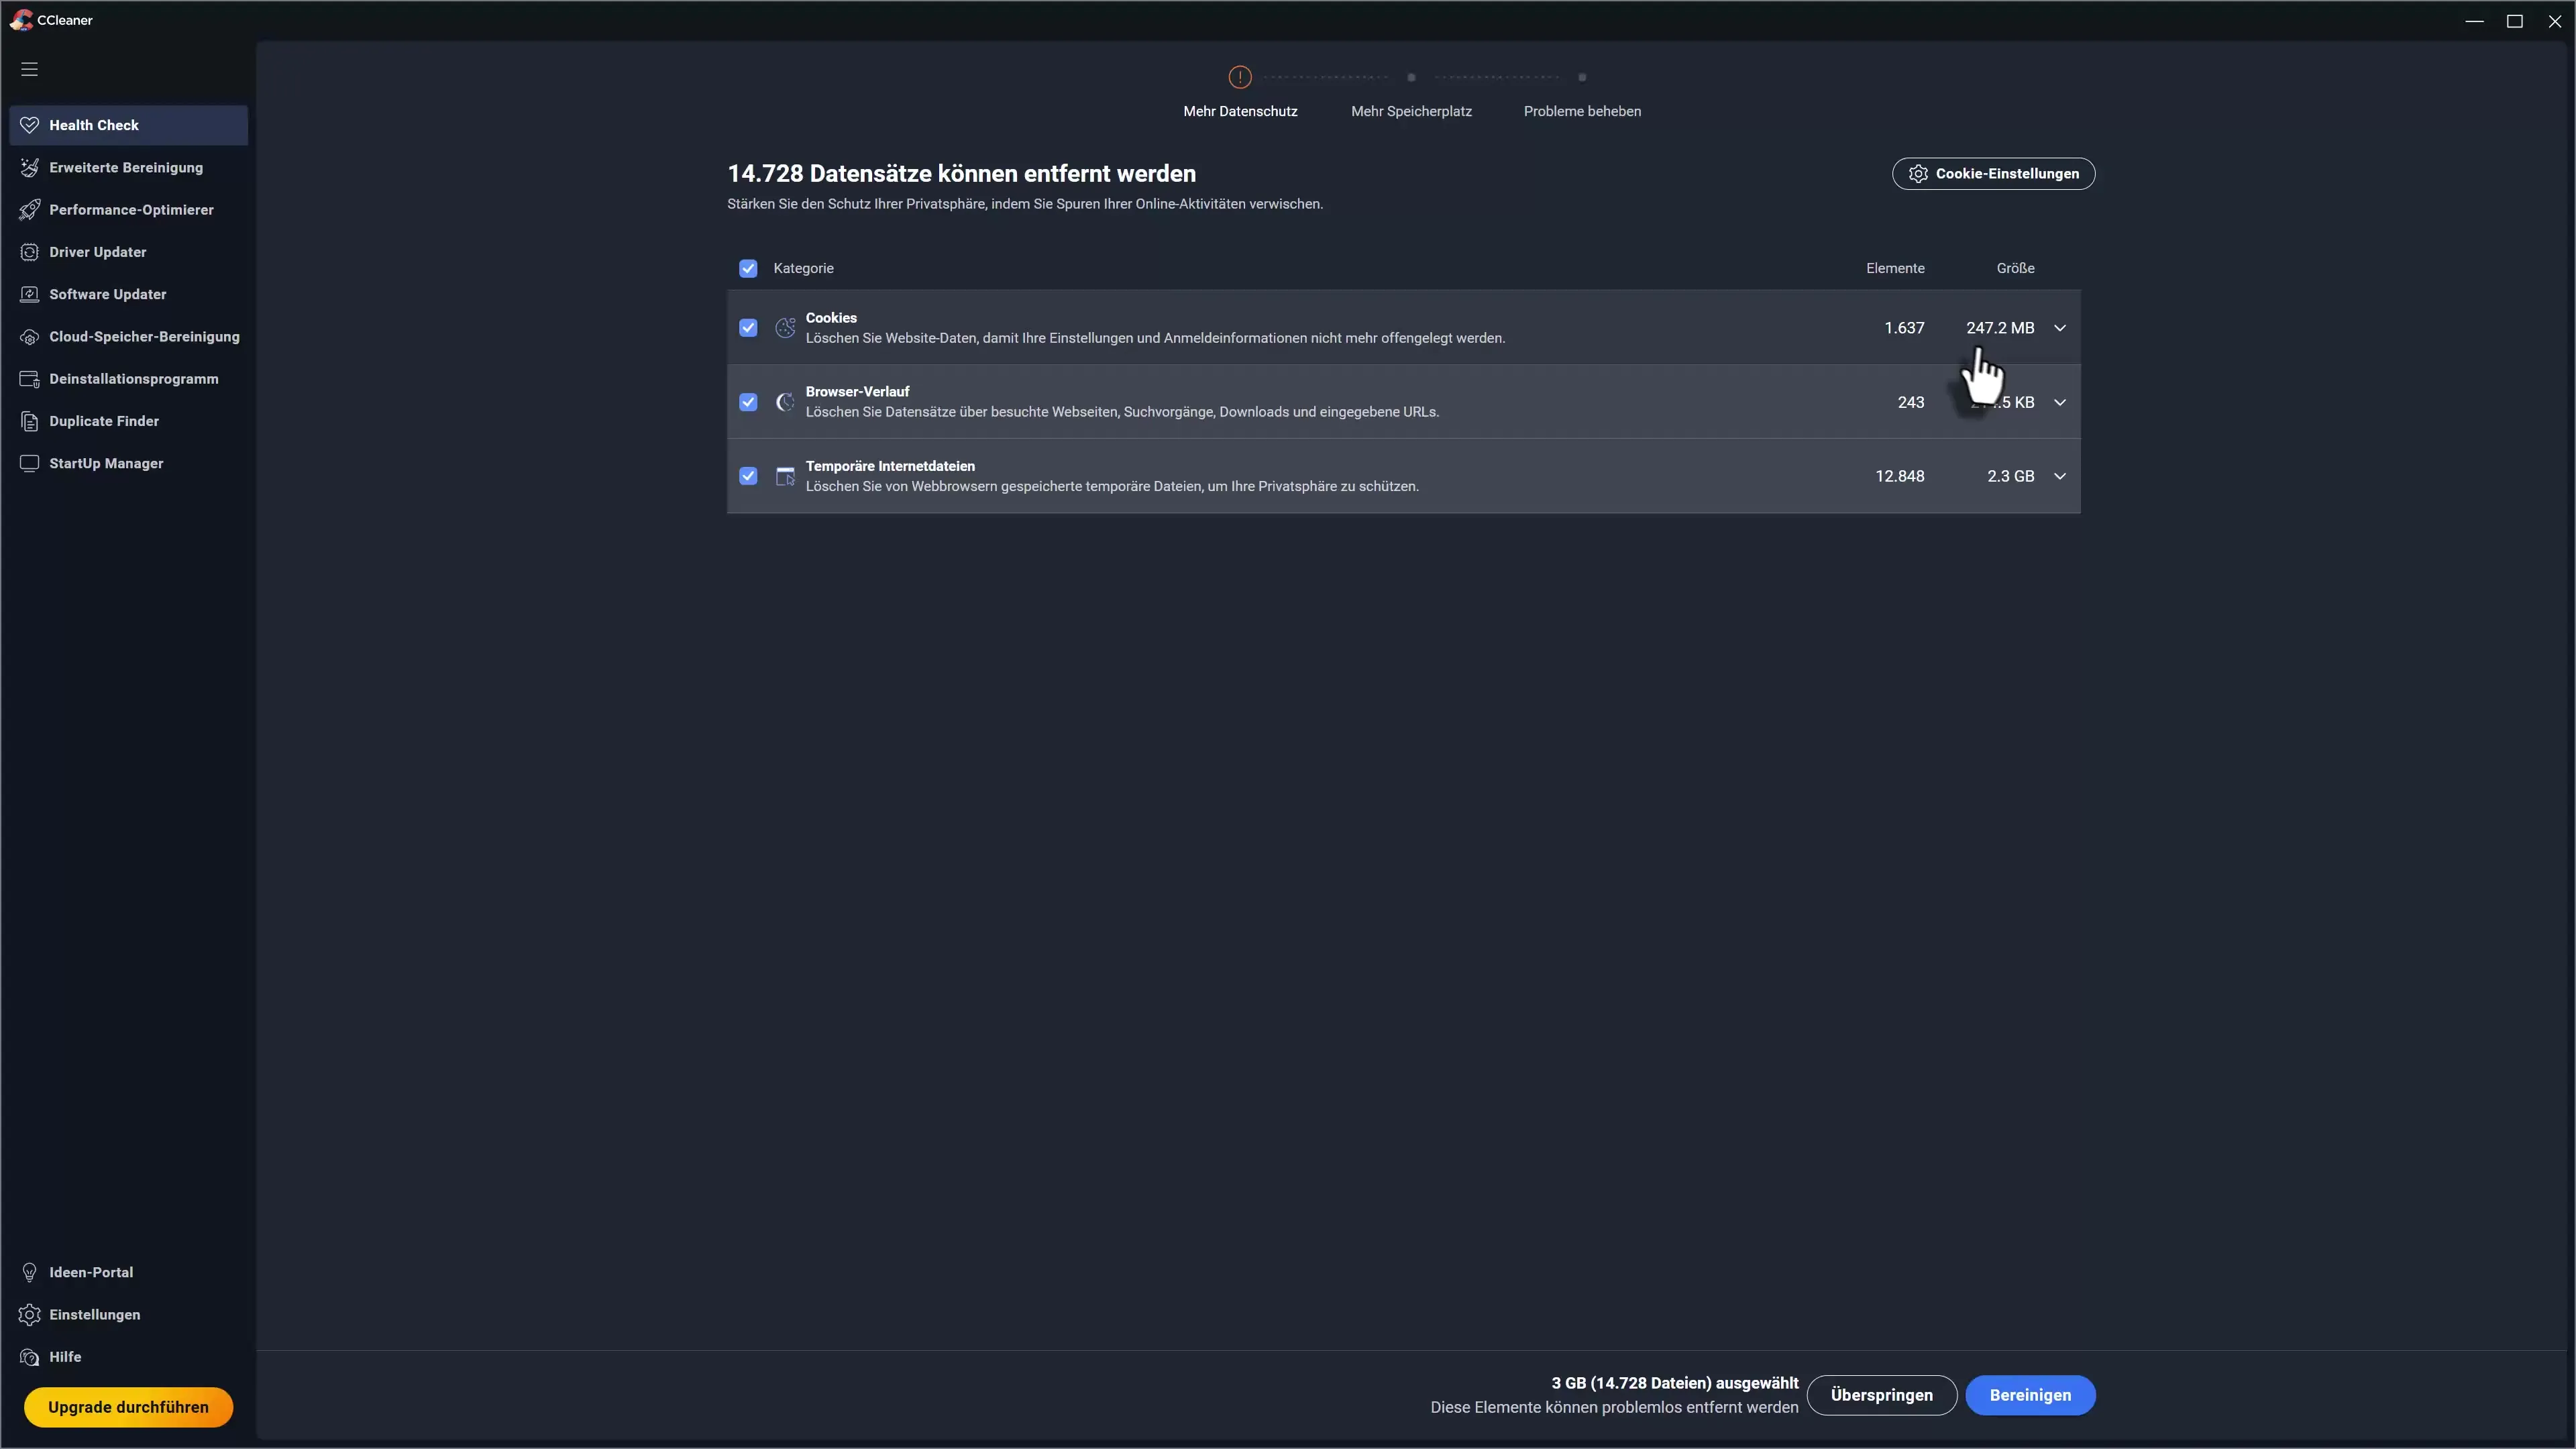Click the CCleaner logo in the titlebar
2576x1449 pixels.
[x=22, y=20]
